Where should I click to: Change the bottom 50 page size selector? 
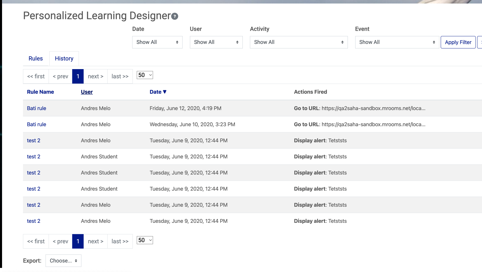(x=145, y=240)
